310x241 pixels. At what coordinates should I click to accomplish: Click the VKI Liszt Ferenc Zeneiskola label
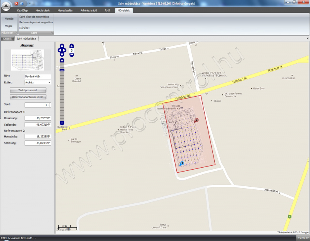pyautogui.click(x=233, y=95)
